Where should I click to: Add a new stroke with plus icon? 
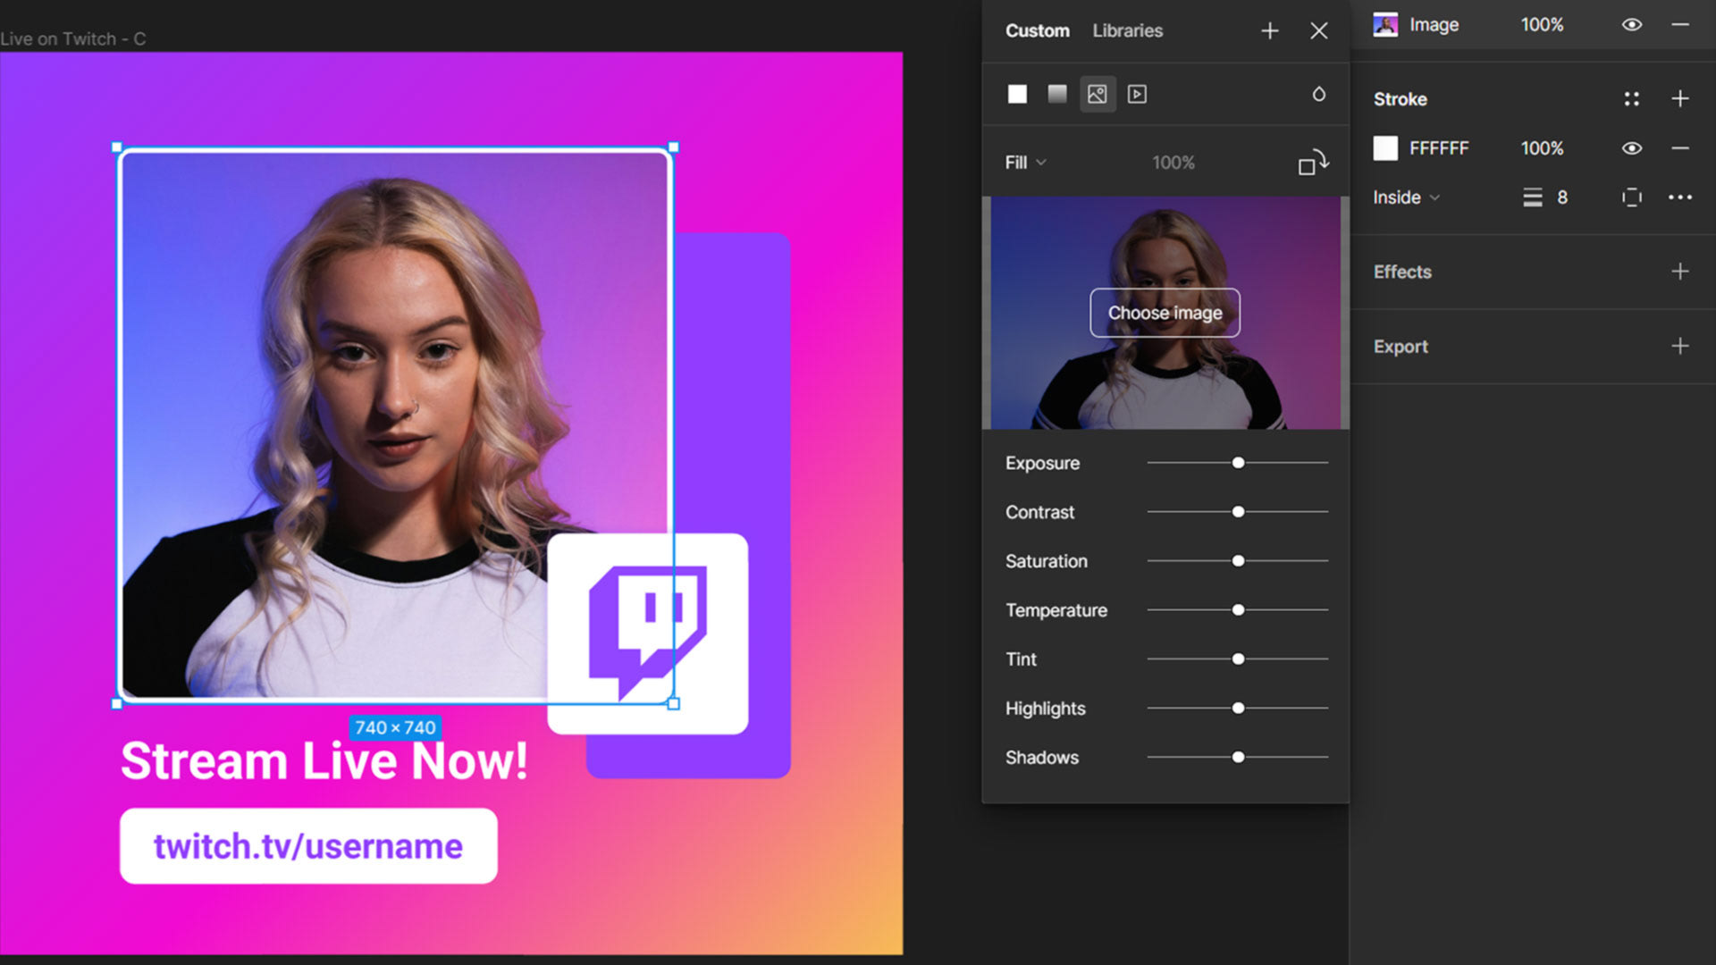(1680, 99)
